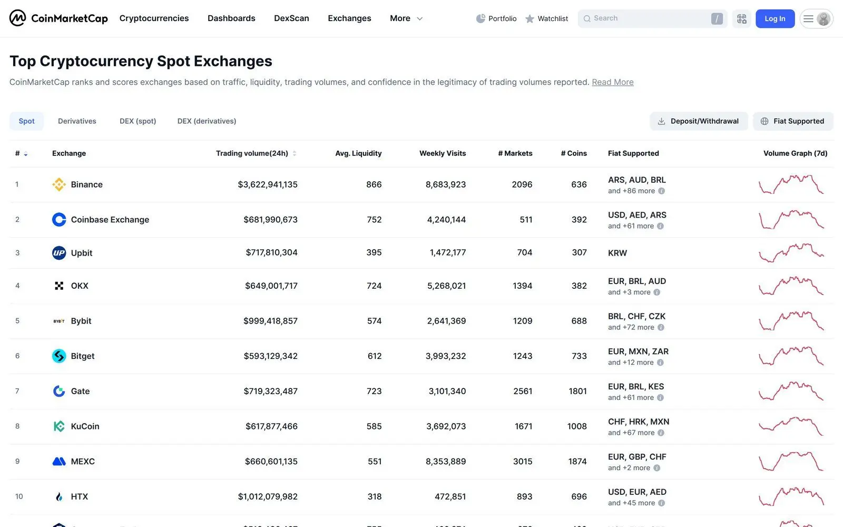Click the Binance logo icon
The width and height of the screenshot is (843, 527).
(x=59, y=184)
